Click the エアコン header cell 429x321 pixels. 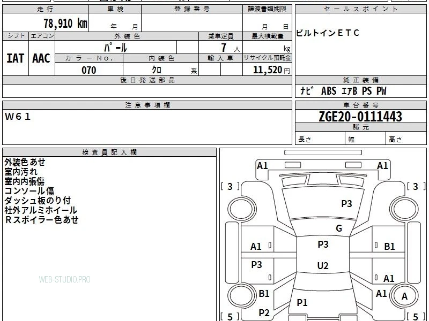42,36
